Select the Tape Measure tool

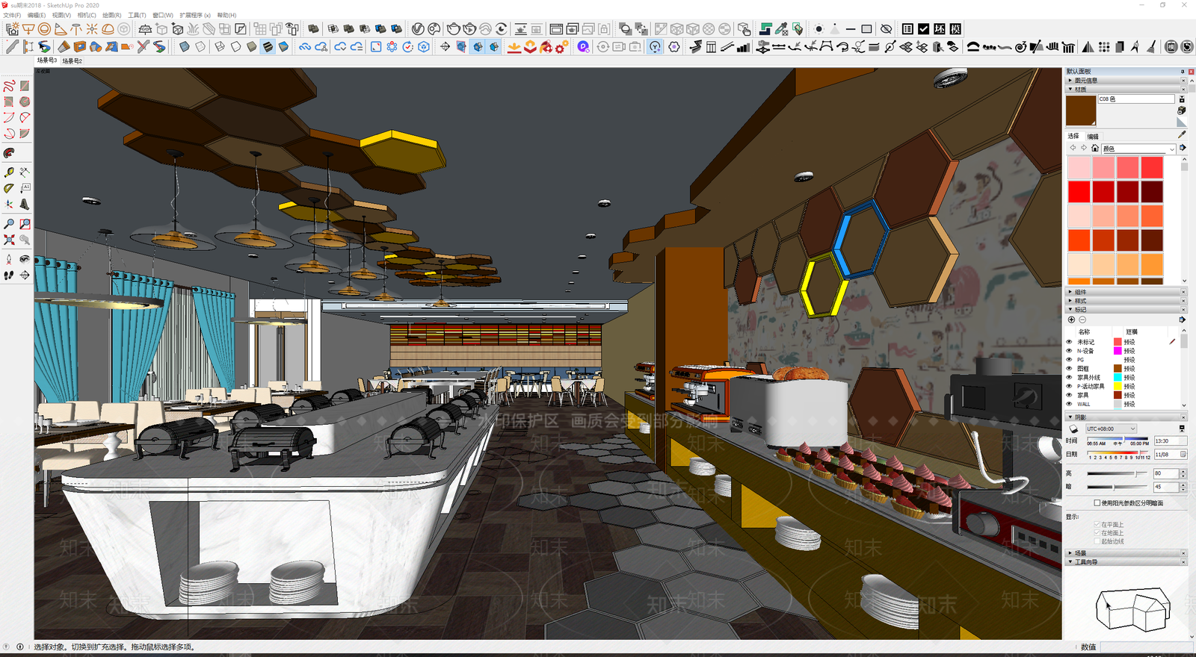[9, 172]
